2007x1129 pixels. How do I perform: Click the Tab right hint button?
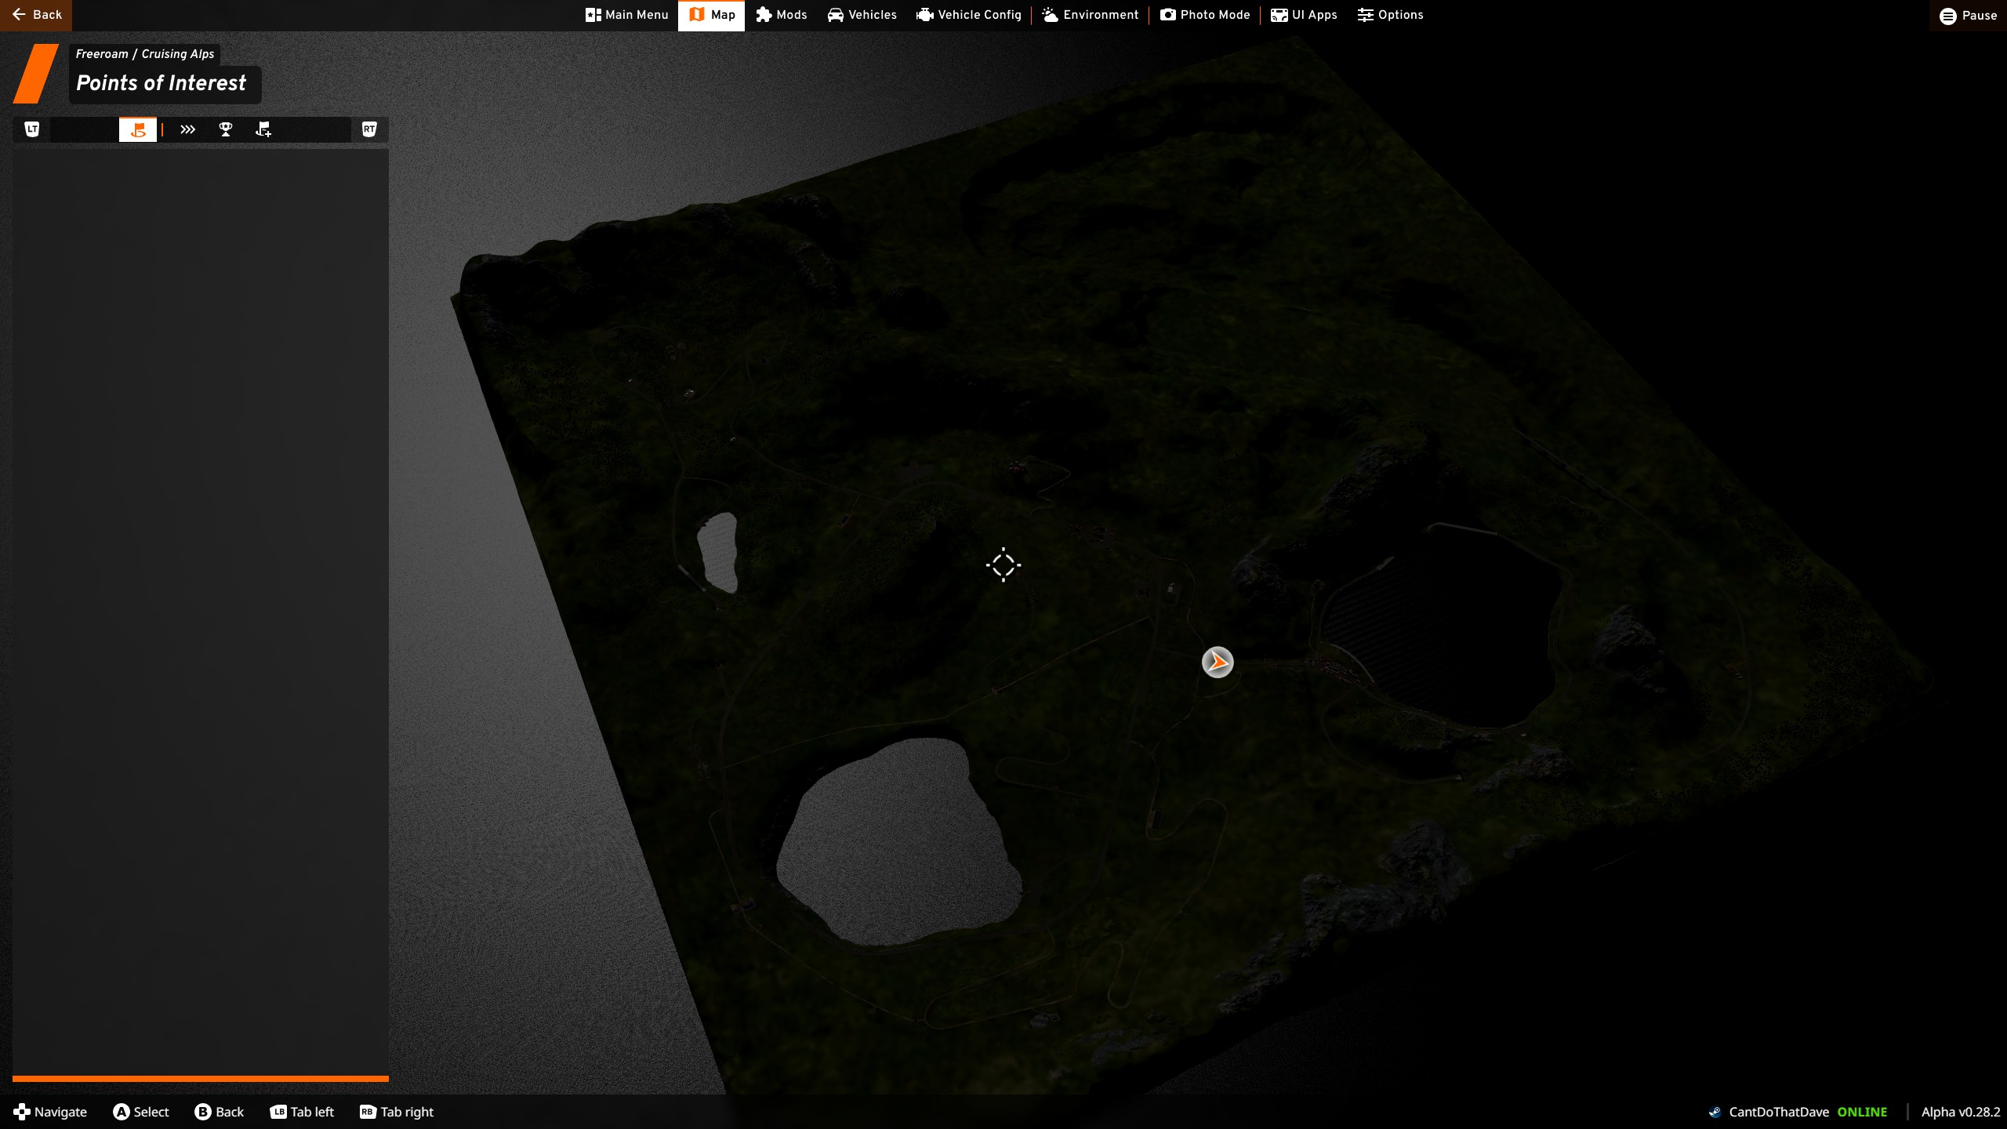[x=397, y=1112]
